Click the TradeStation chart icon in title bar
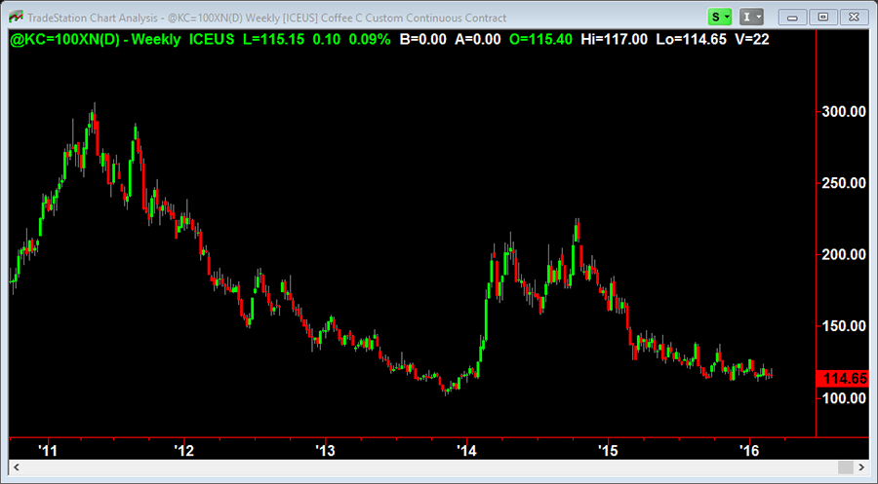This screenshot has width=878, height=484. pos(17,17)
